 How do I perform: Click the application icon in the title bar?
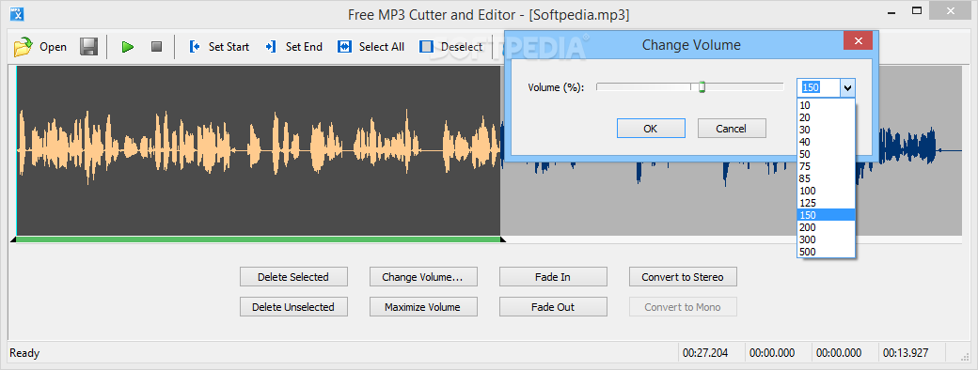coord(18,13)
